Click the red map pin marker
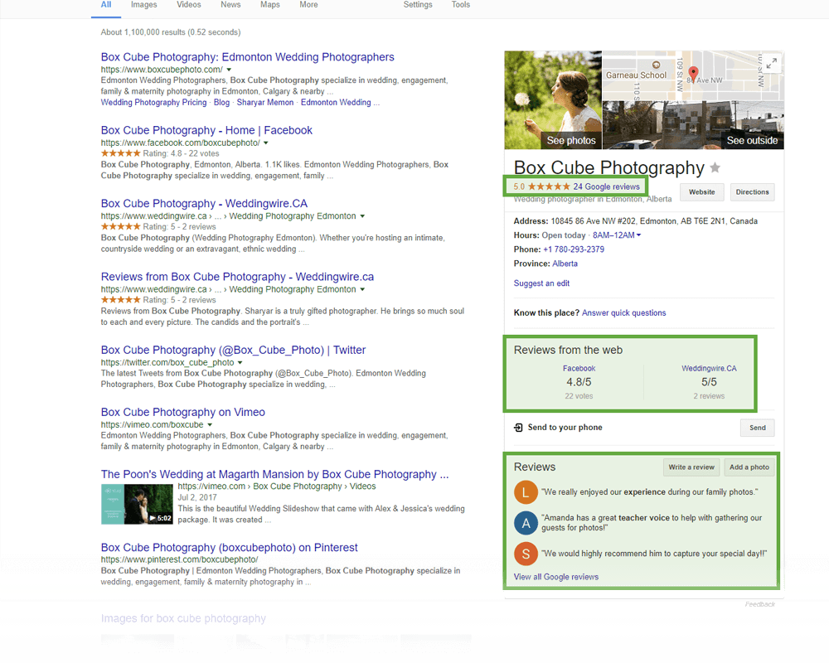Image resolution: width=829 pixels, height=663 pixels. click(693, 74)
